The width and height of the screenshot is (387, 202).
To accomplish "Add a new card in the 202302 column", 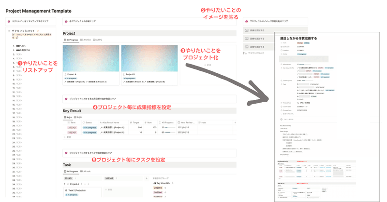I will coord(108,189).
